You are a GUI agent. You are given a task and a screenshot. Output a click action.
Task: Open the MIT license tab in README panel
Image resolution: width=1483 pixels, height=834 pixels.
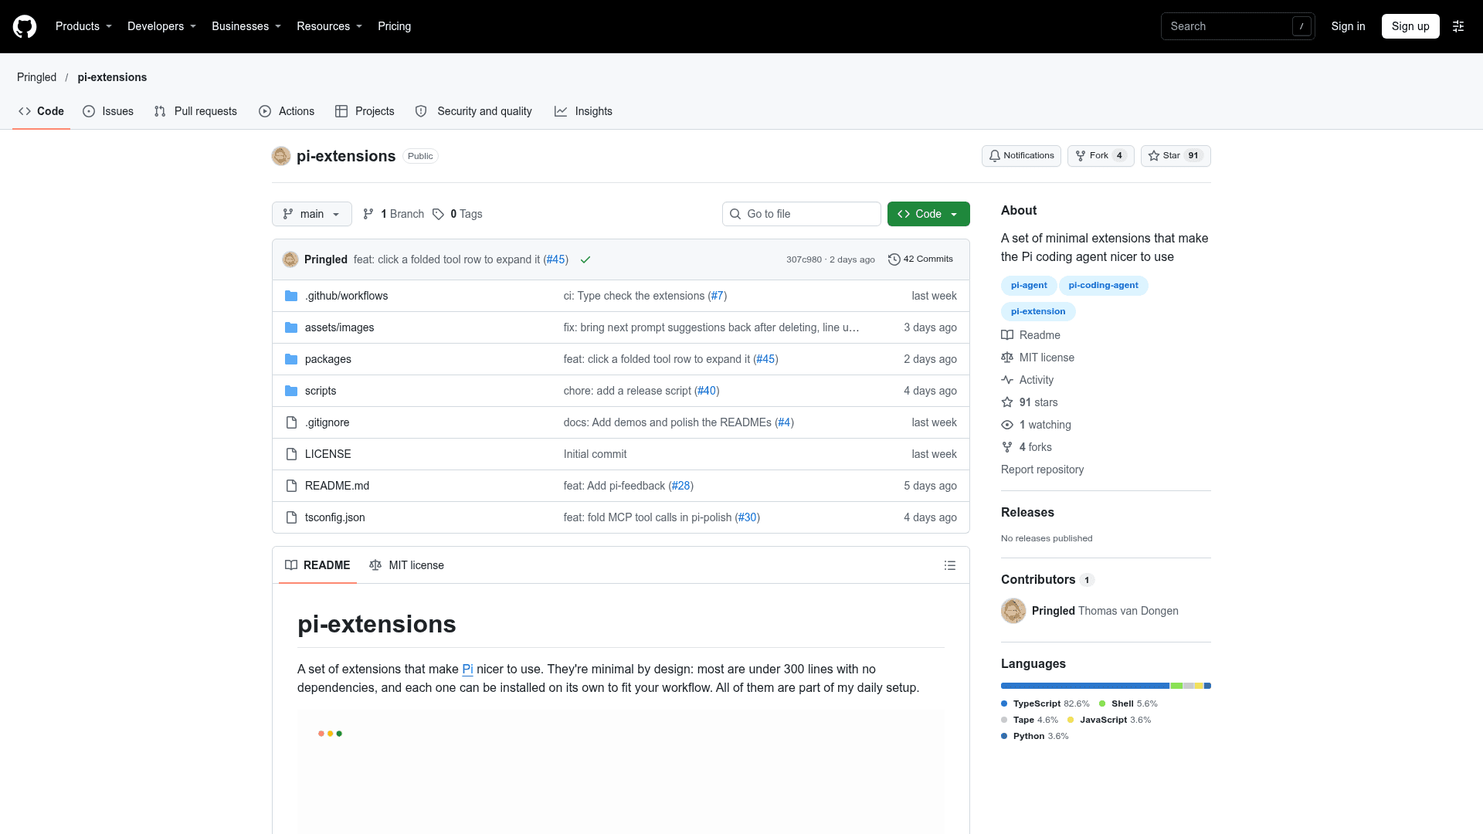coord(407,565)
